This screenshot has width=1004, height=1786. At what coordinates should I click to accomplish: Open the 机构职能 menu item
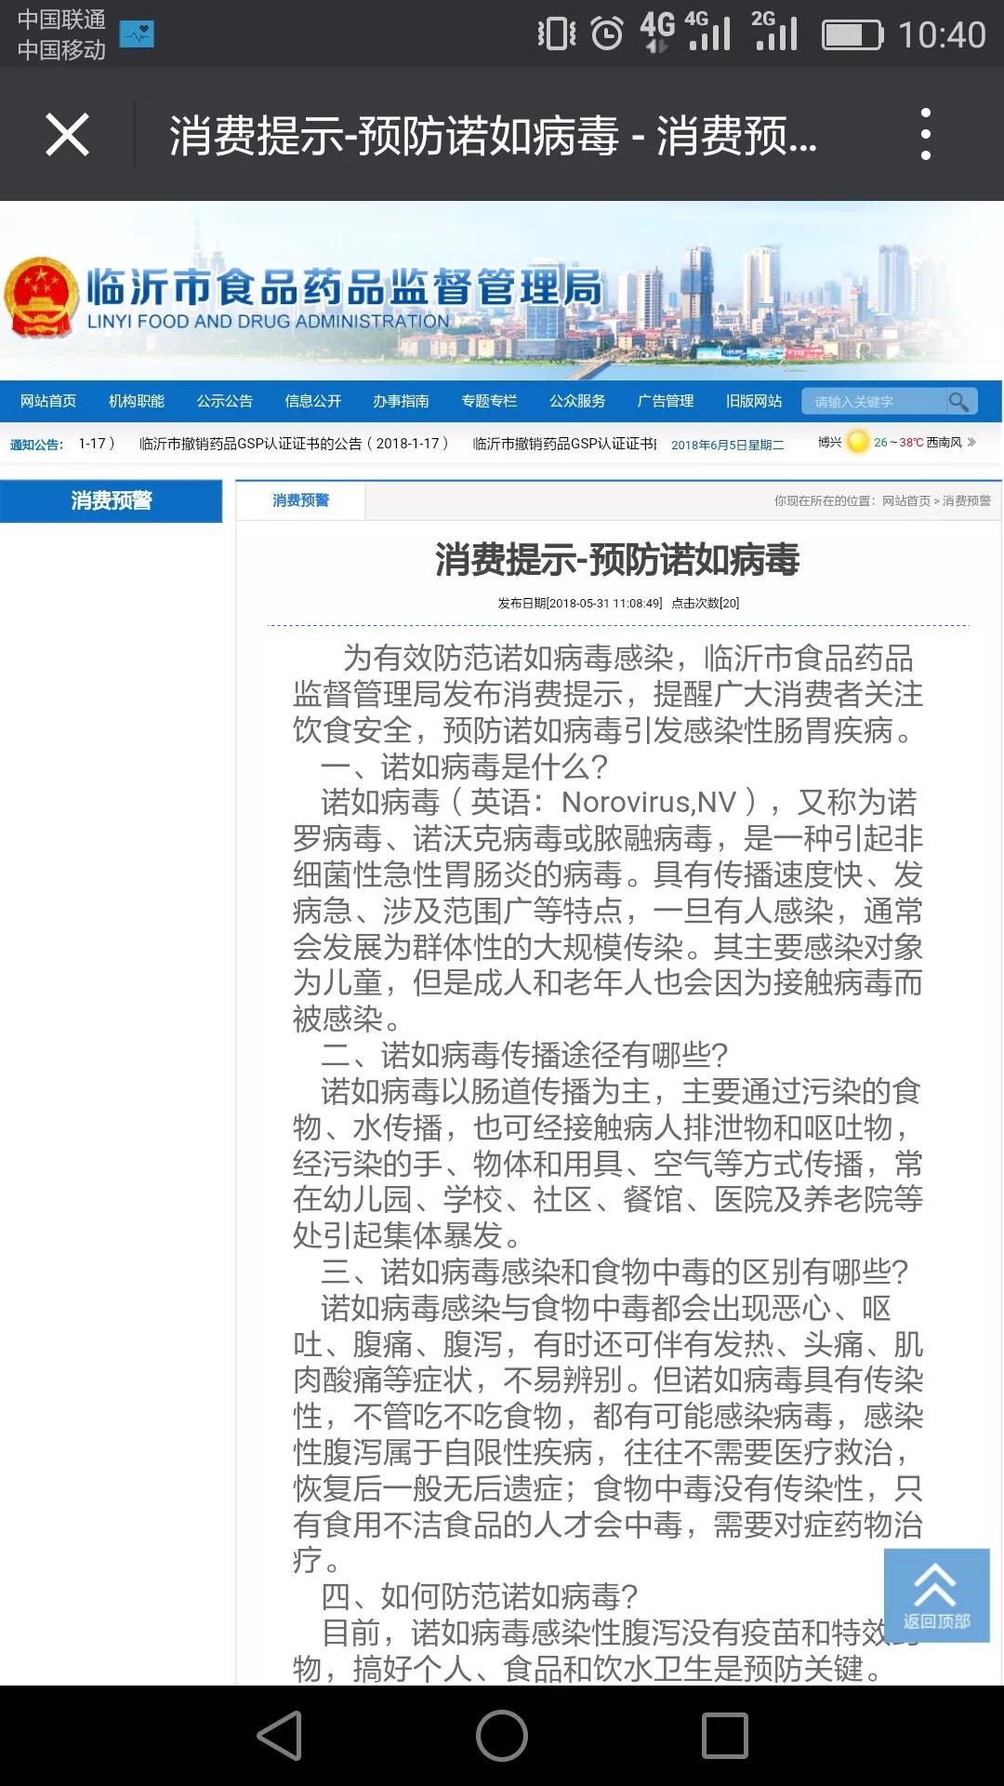point(137,401)
